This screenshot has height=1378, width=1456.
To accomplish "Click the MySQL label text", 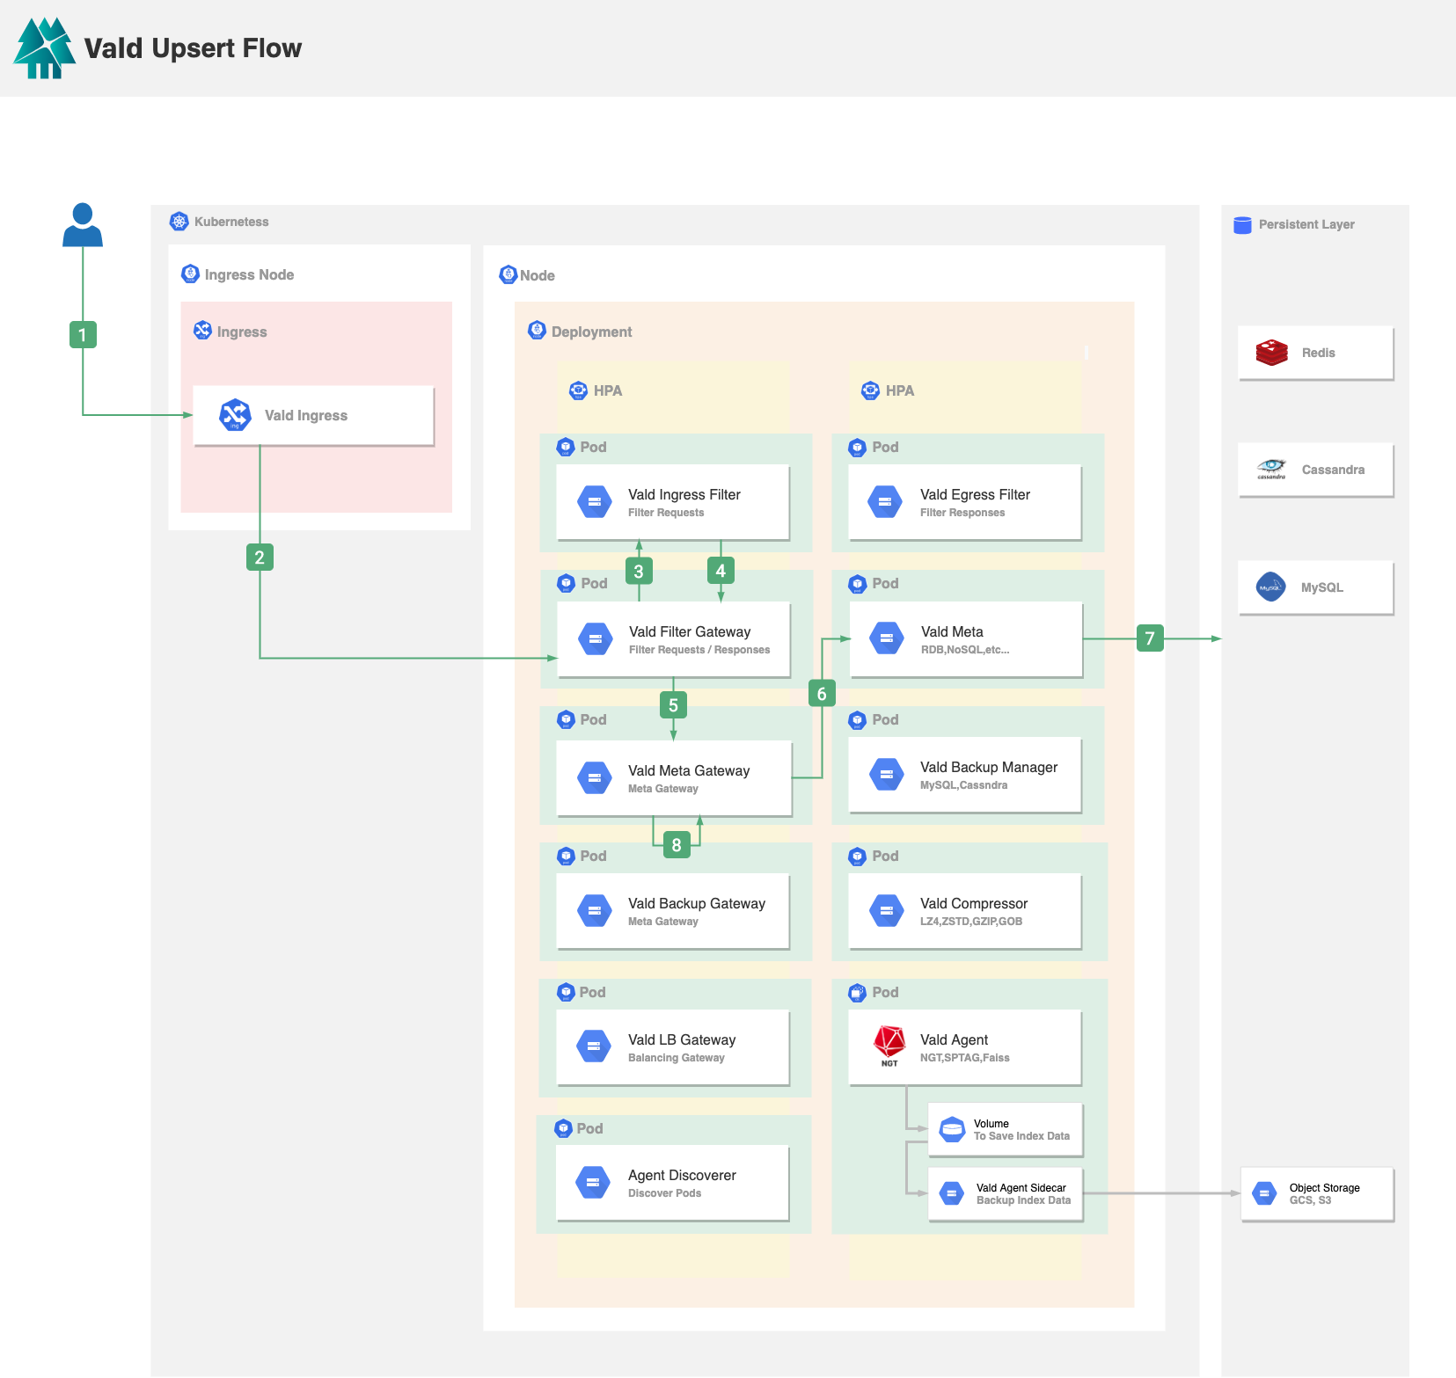I will coord(1321,587).
